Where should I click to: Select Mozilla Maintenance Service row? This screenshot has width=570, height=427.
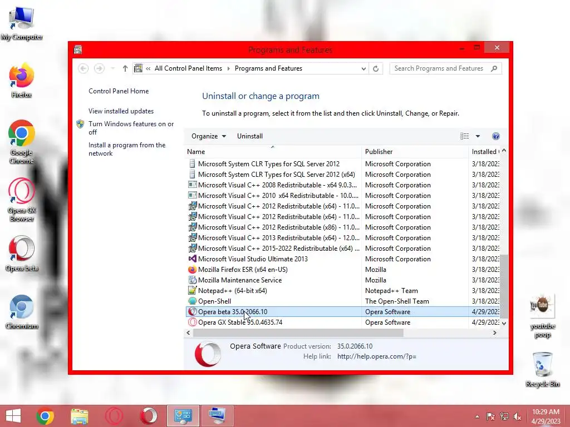343,280
